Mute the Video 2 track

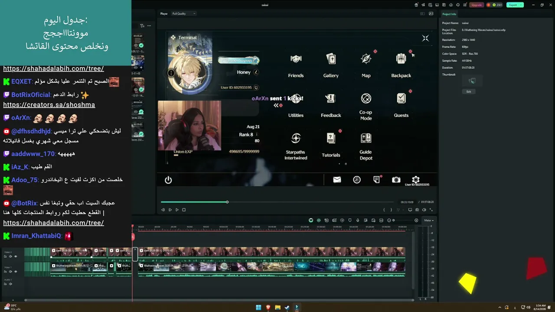11,257
